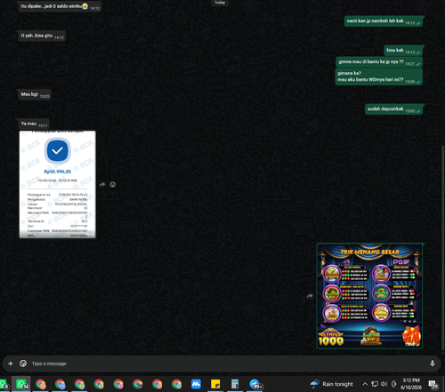Start a voice message with the microphone
The image size is (445, 392).
click(x=433, y=364)
